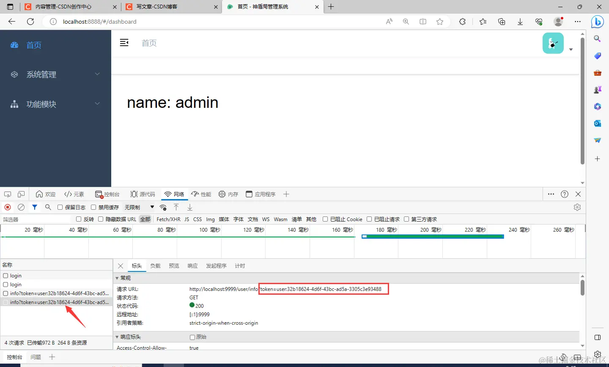This screenshot has height=367, width=609.
Task: Filter requests by JS type
Action: (x=187, y=219)
